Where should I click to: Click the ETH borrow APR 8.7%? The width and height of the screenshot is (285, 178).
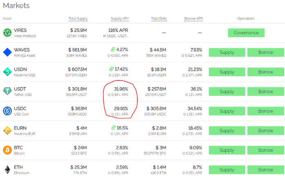tap(197, 167)
